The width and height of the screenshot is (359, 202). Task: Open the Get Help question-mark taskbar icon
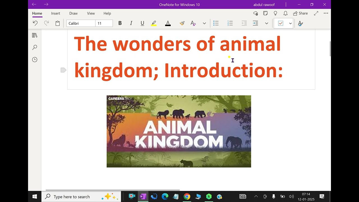click(220, 197)
